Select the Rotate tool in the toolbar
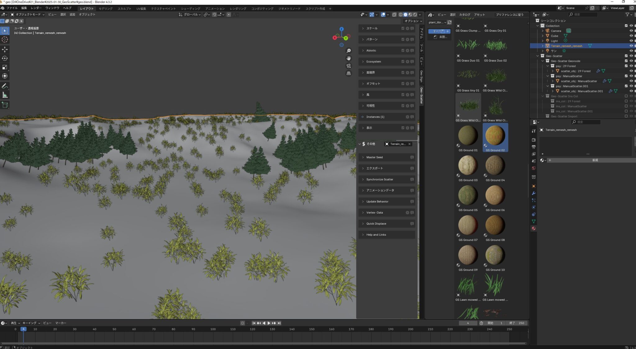 tap(5, 58)
